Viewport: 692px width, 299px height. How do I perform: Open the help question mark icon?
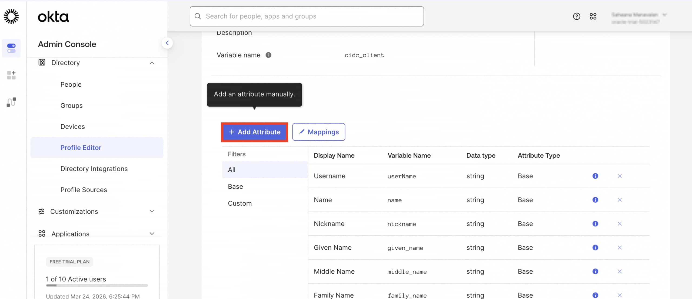576,16
